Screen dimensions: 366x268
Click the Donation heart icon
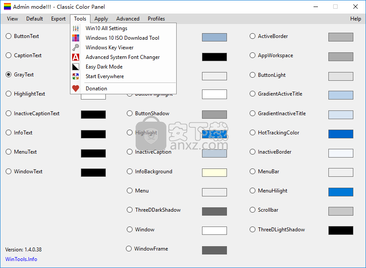(76, 89)
